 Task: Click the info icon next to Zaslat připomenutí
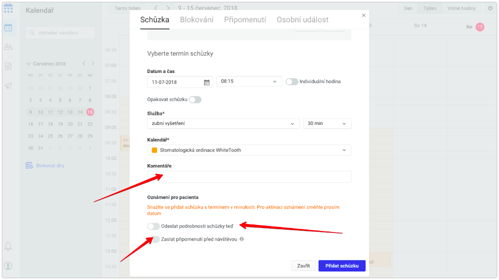[x=242, y=239]
